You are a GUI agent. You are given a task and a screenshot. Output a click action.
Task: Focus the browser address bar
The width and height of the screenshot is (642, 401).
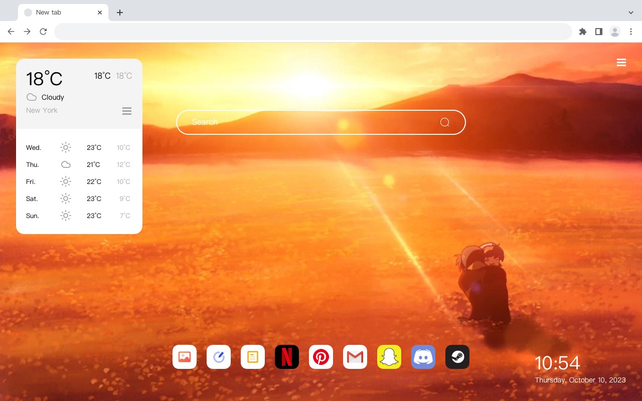[313, 32]
